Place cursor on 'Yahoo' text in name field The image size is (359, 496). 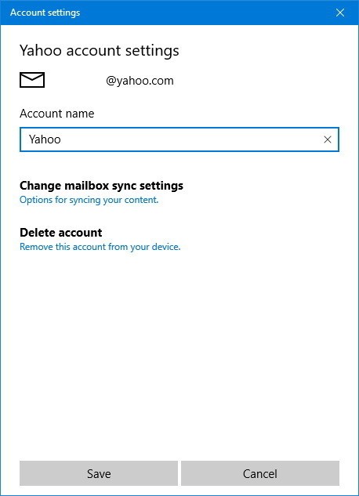pyautogui.click(x=45, y=139)
